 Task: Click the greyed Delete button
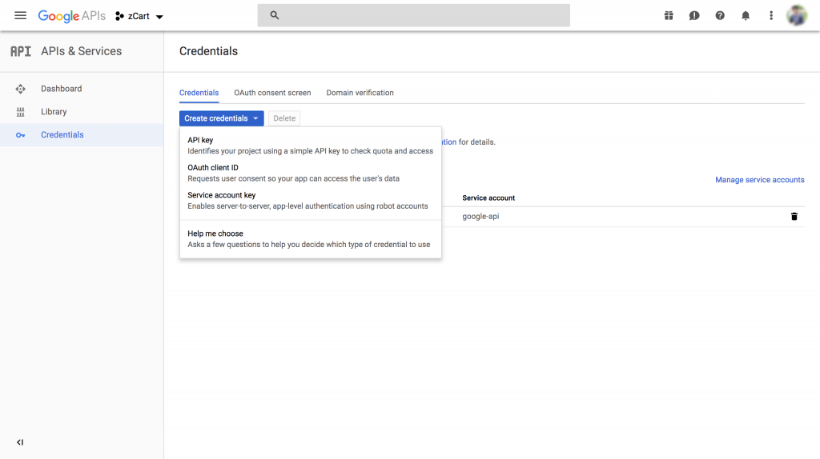(284, 118)
